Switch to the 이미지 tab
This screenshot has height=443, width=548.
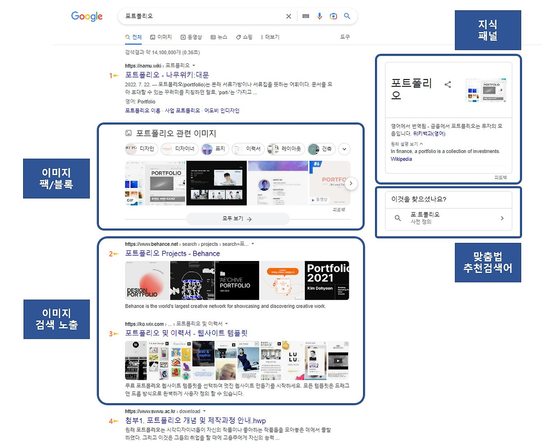(x=161, y=37)
